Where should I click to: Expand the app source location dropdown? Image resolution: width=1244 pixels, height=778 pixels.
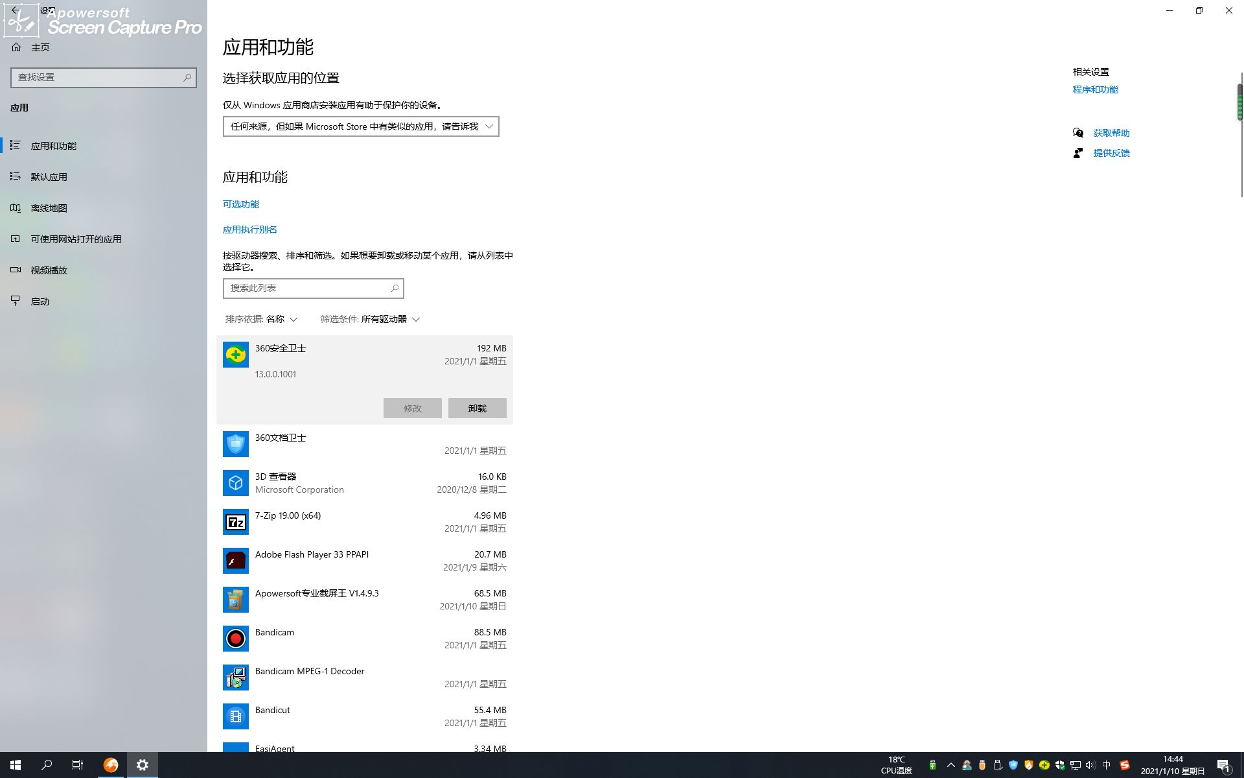[361, 126]
